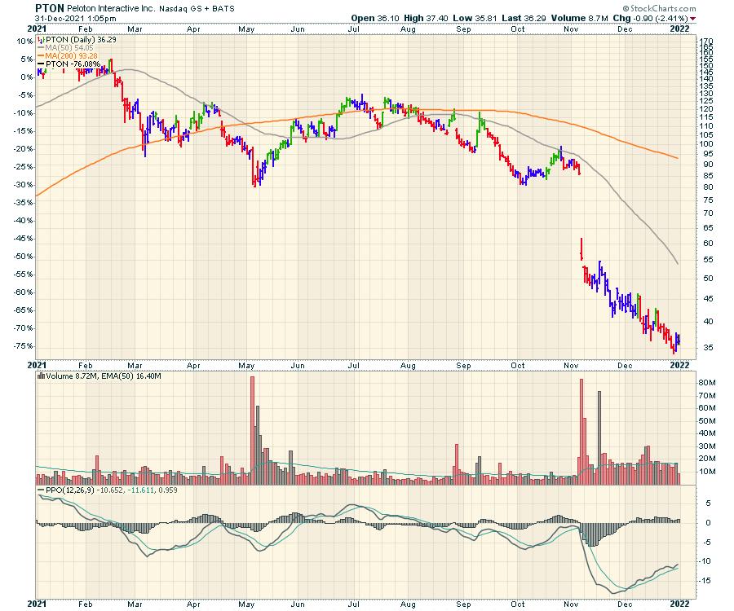Click the black PTON -76.08% legend marker
This screenshot has width=734, height=611.
[42, 64]
